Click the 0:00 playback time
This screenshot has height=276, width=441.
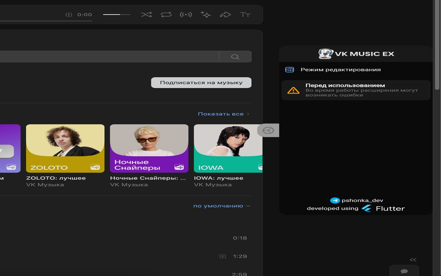[85, 14]
